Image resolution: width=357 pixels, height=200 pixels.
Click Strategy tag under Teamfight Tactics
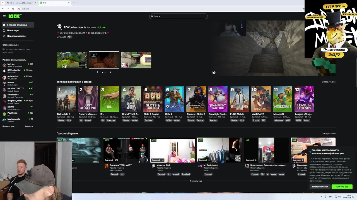click(213, 120)
